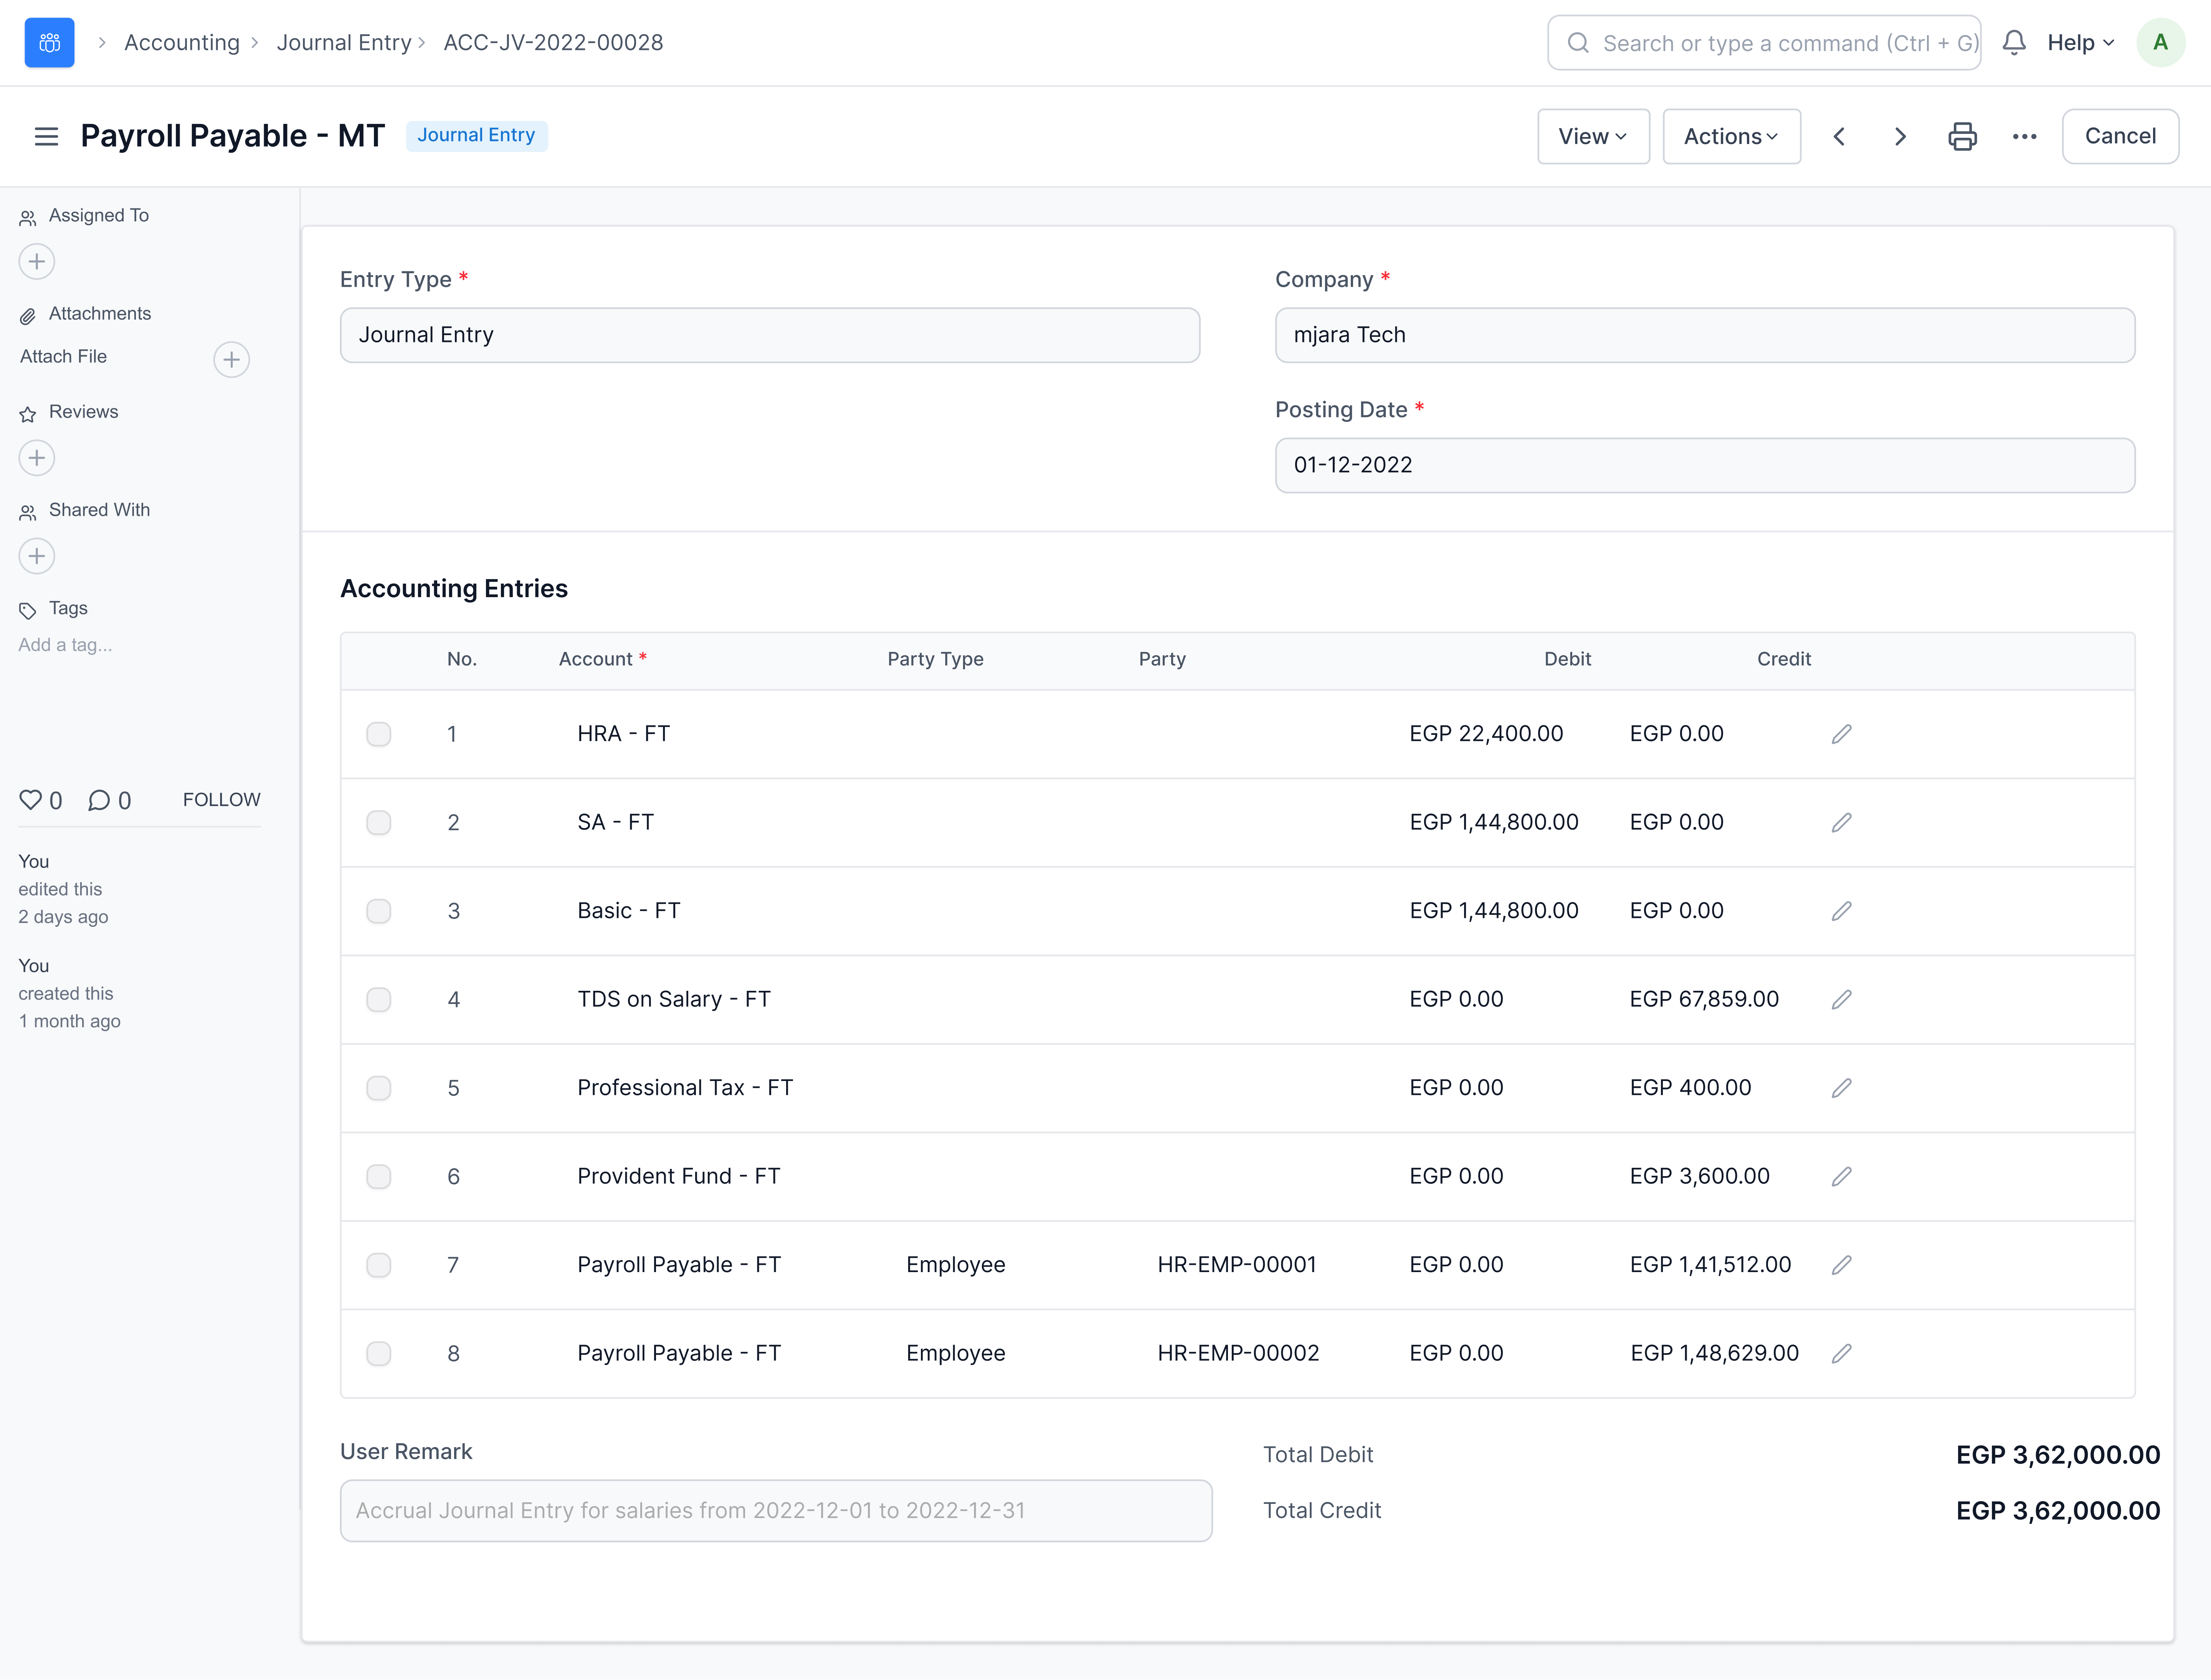Screen dimensions: 2211x1680
Task: Select checkbox for row 4 TDS on Salary
Action: coord(378,999)
